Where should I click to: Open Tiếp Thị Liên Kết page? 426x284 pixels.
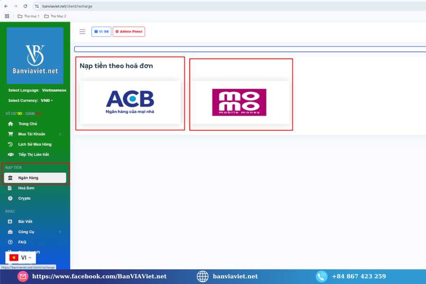pyautogui.click(x=34, y=155)
